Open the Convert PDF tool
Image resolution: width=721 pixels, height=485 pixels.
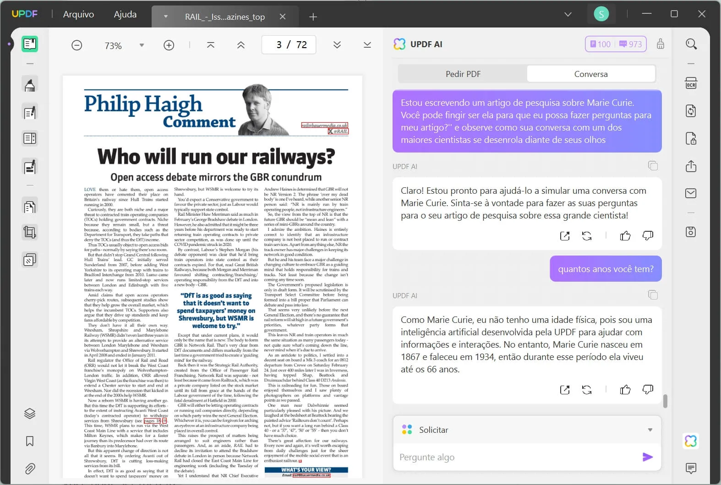tap(691, 111)
